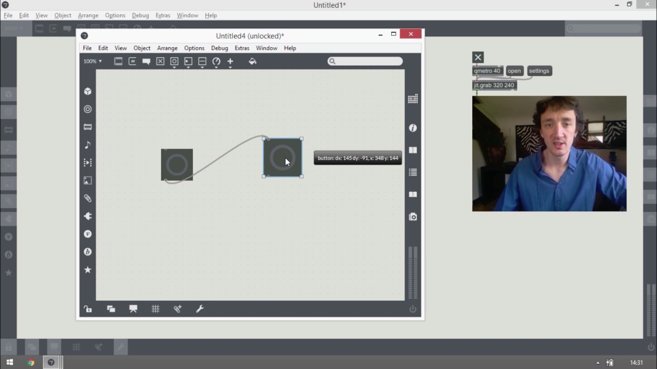Click the rectangular module icon in left sidebar
The width and height of the screenshot is (657, 369).
coord(88,127)
